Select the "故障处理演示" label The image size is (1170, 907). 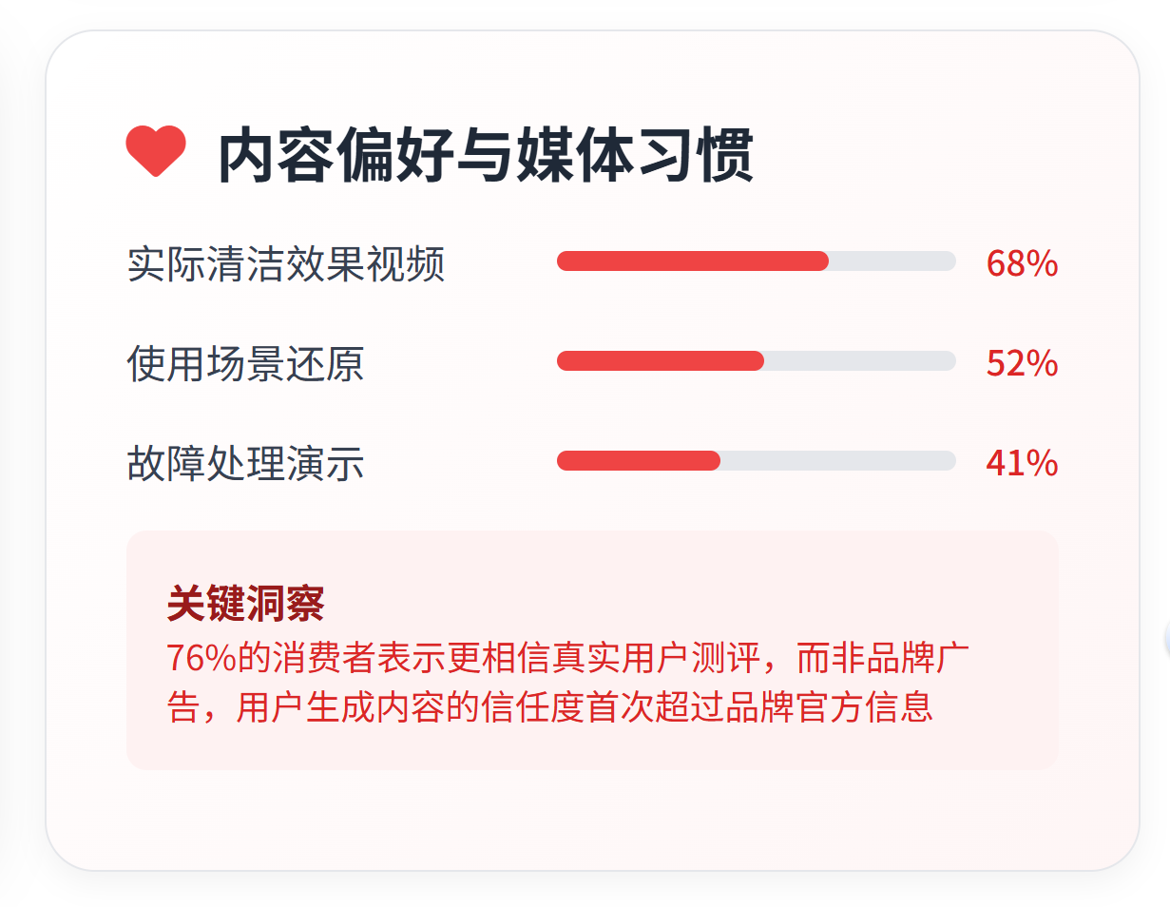245,464
